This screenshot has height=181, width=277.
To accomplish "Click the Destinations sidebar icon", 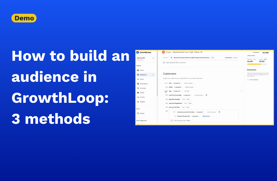I will point(138,84).
